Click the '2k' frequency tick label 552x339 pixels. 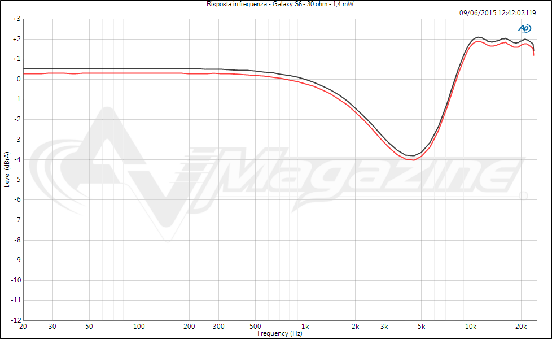click(x=355, y=327)
